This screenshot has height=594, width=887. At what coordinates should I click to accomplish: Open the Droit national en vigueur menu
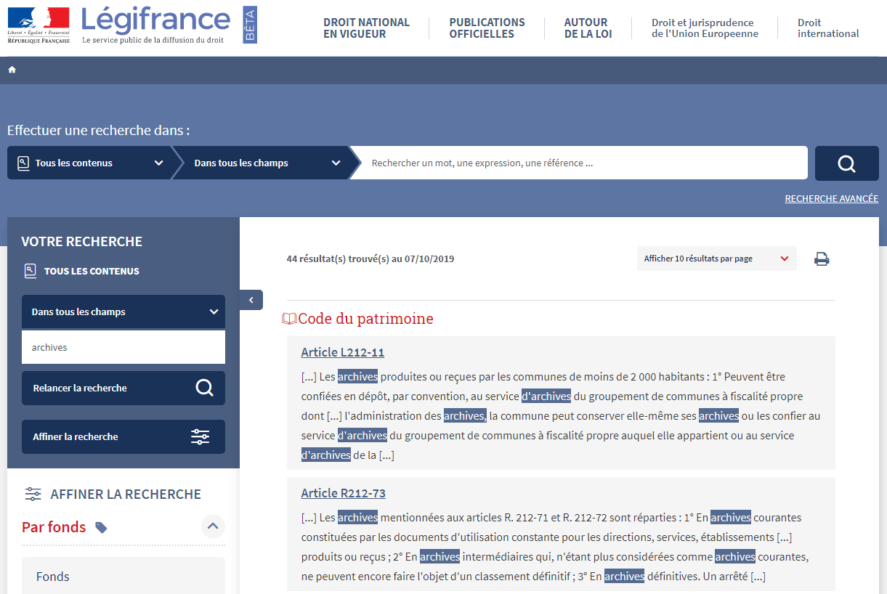coord(366,28)
